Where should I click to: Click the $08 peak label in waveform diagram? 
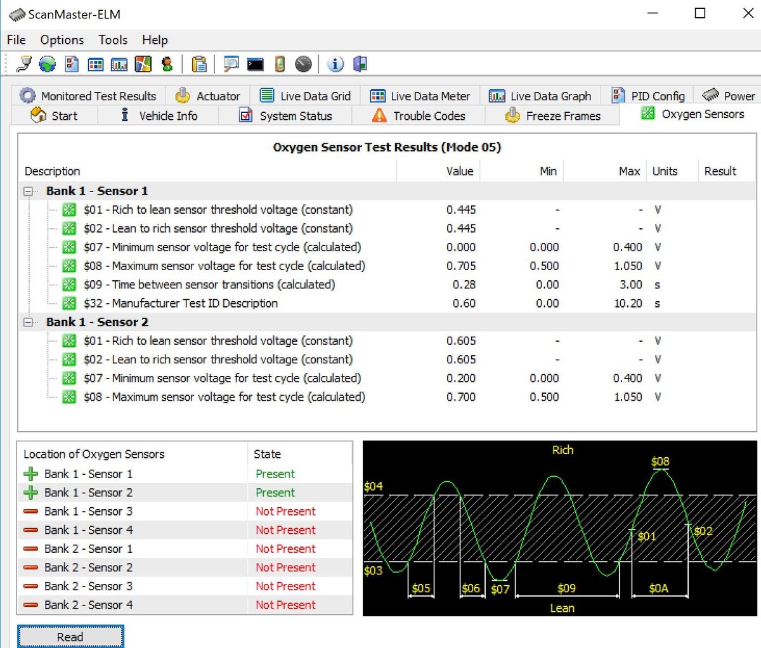(660, 462)
